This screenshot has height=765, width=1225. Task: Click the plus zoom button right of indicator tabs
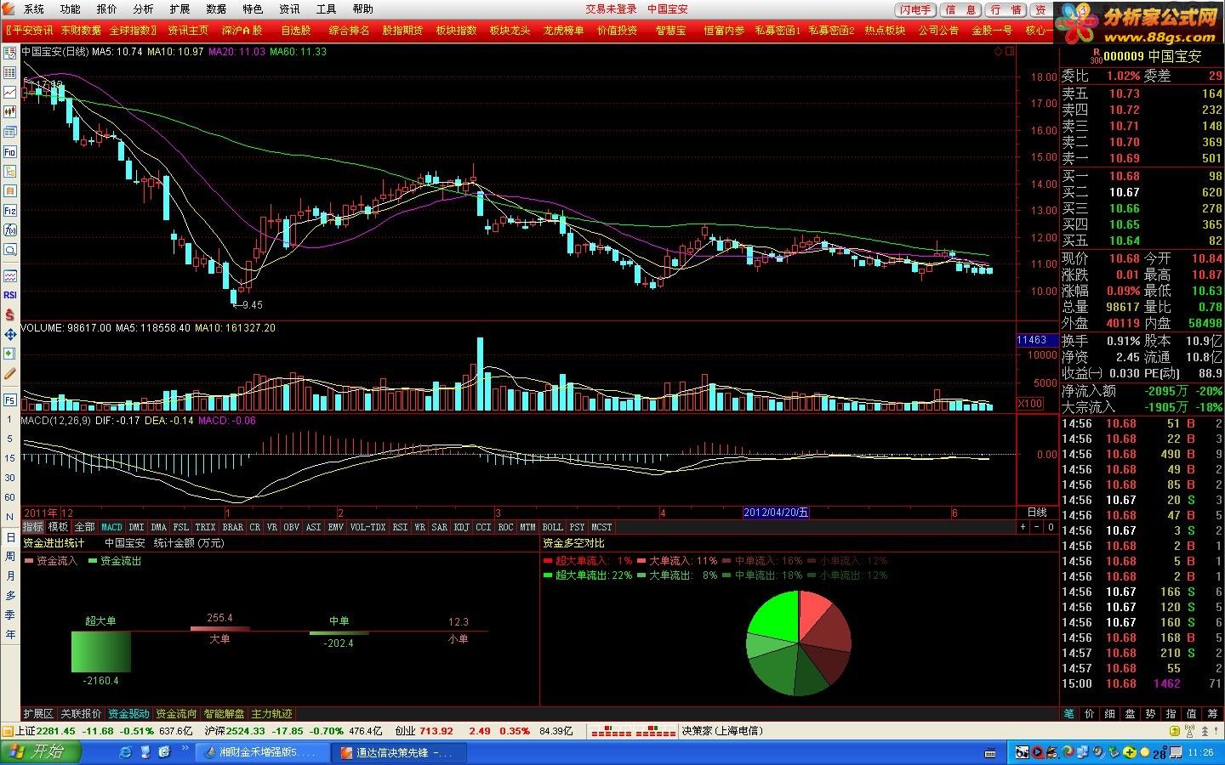click(x=1023, y=527)
